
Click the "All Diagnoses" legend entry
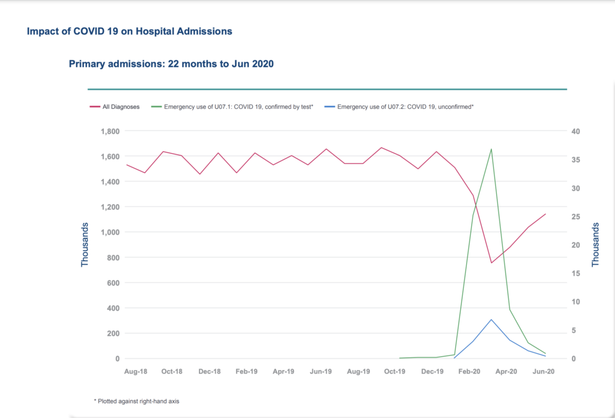pyautogui.click(x=115, y=107)
